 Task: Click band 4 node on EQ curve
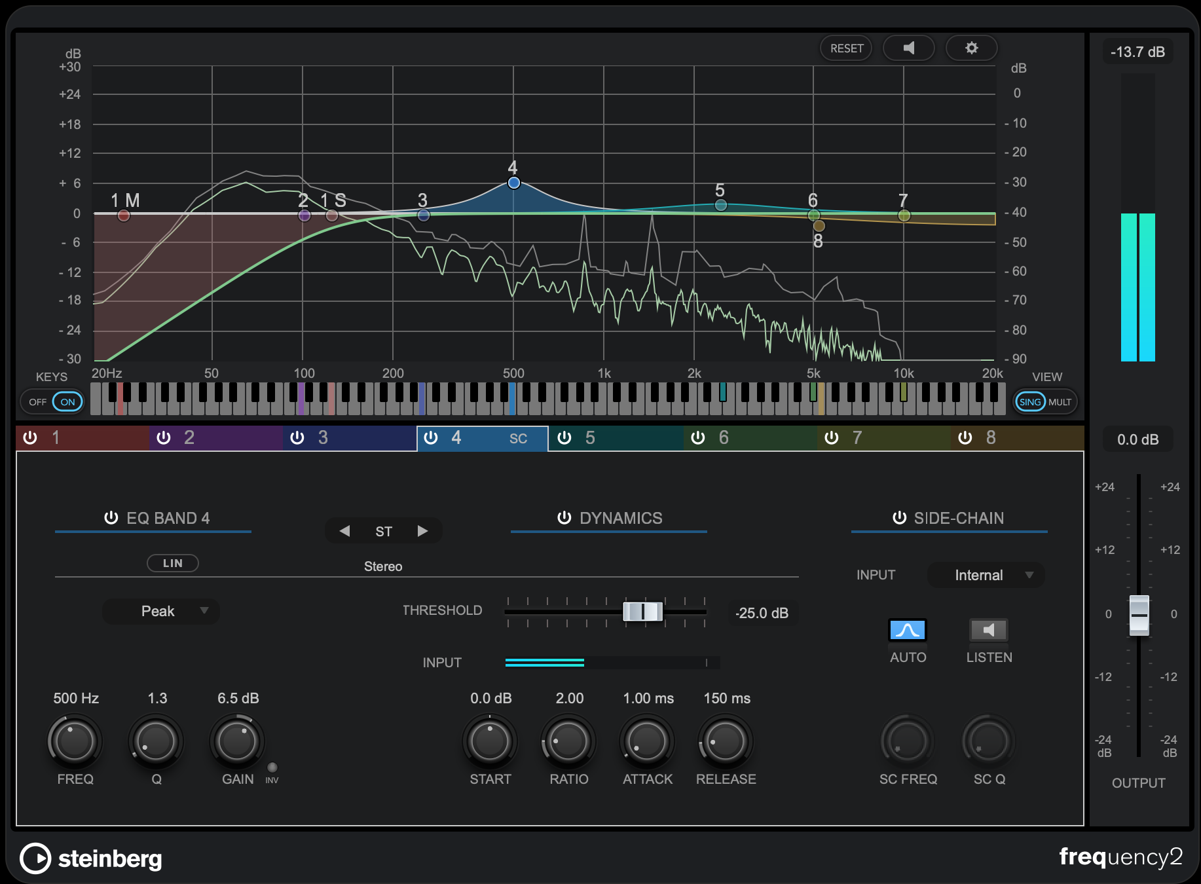click(514, 183)
